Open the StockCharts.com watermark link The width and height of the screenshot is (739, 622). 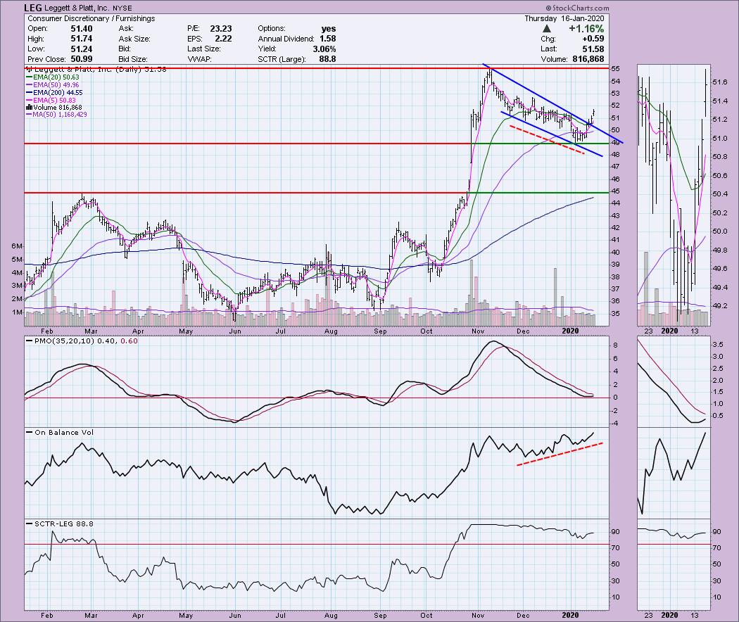(577, 8)
